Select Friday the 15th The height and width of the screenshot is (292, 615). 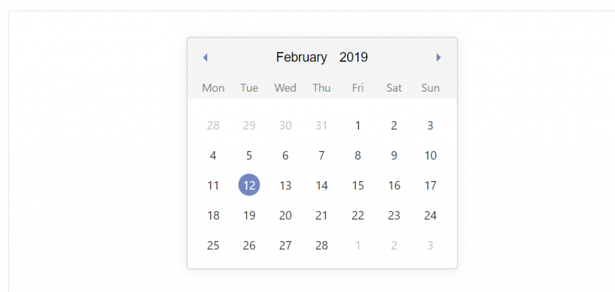pyautogui.click(x=358, y=185)
